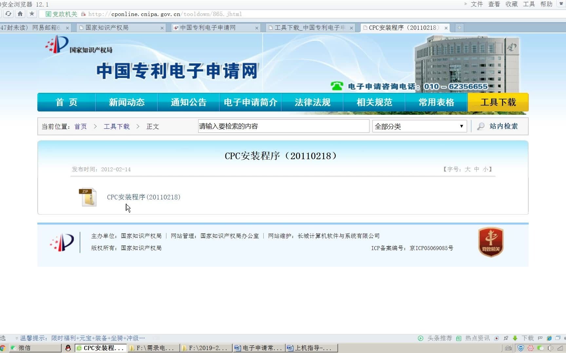Image resolution: width=566 pixels, height=353 pixels.
Task: Open the F:\需录电 folder taskbar button
Action: 154,348
